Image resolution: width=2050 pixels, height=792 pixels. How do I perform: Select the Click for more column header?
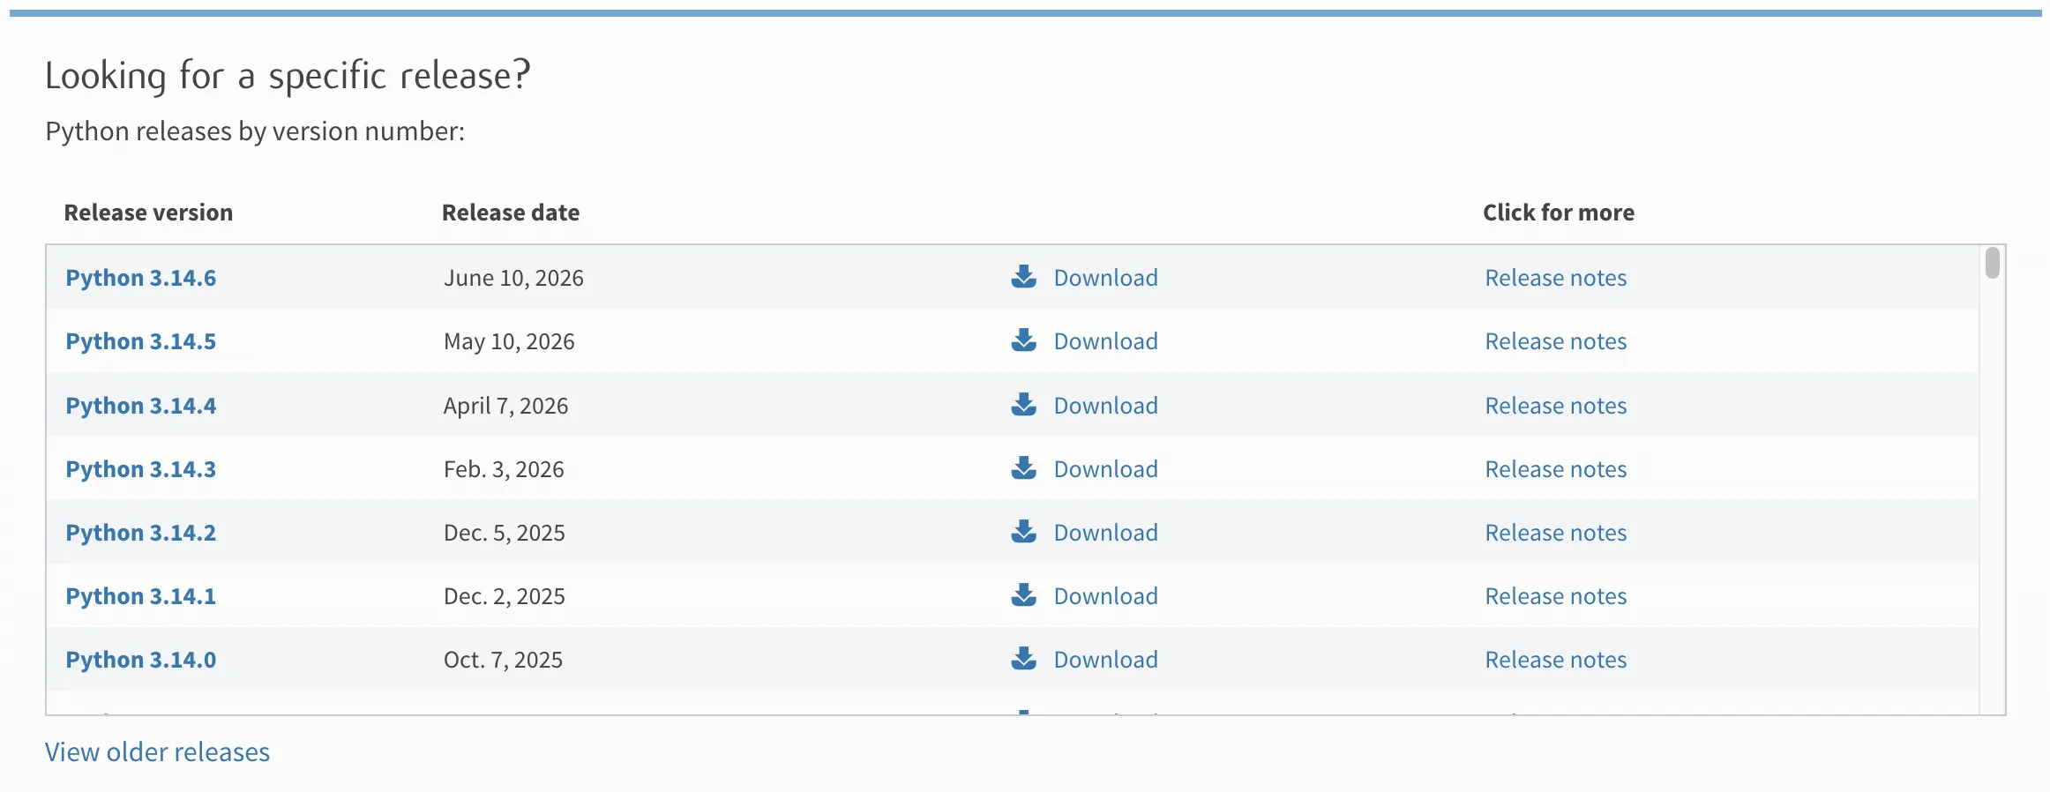[x=1559, y=213]
